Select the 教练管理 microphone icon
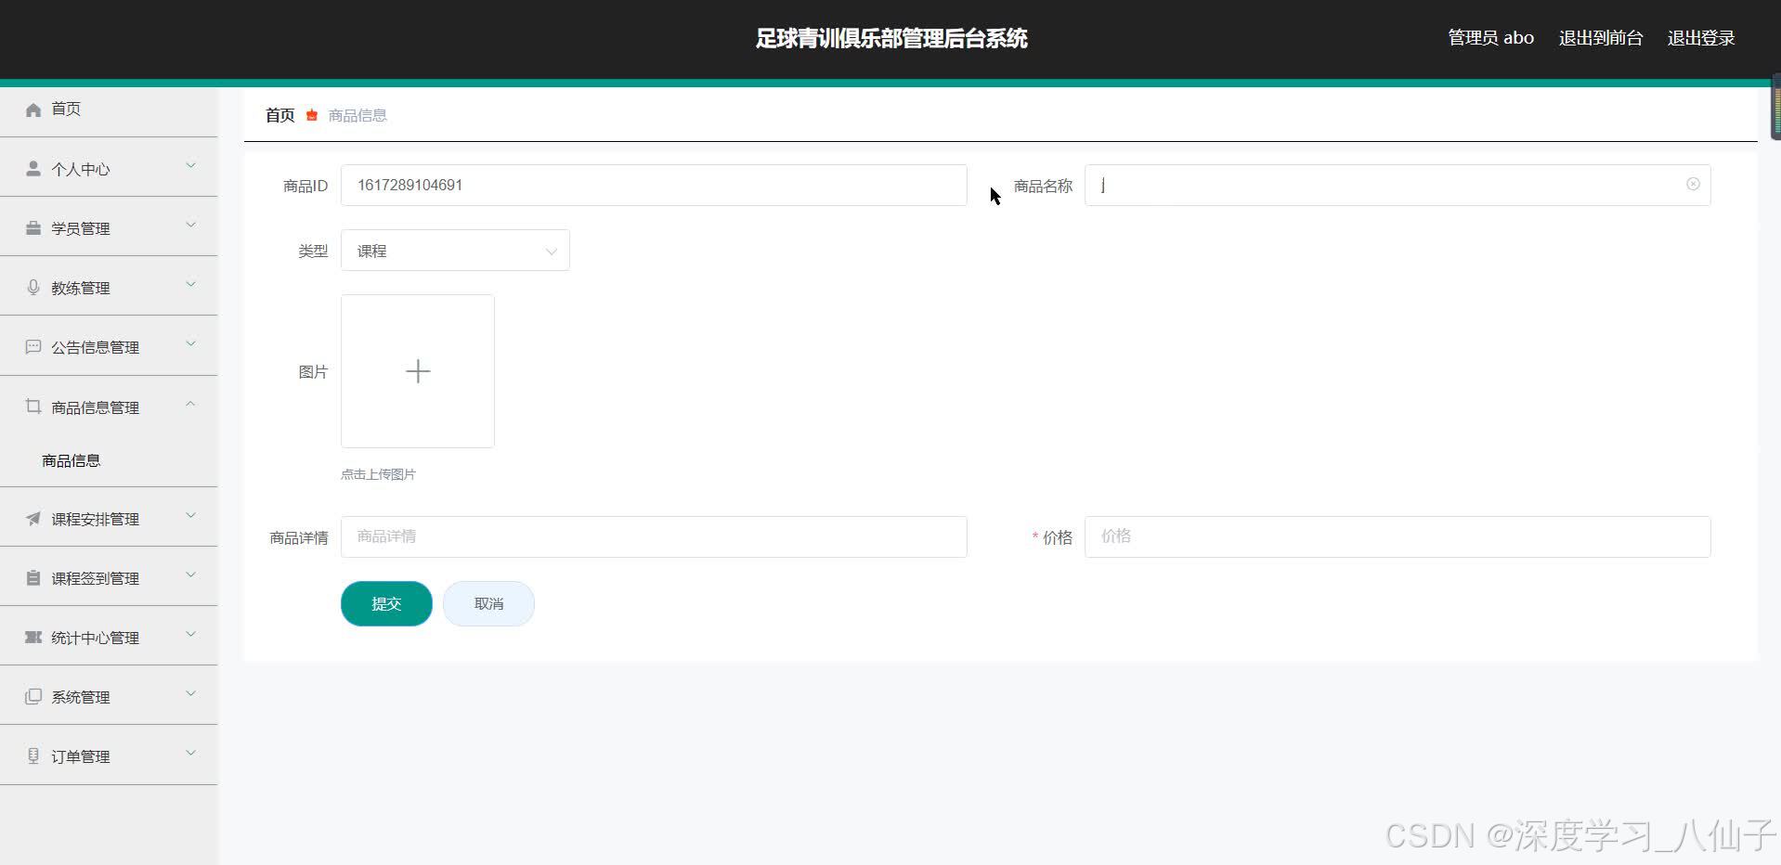1781x865 pixels. (33, 287)
